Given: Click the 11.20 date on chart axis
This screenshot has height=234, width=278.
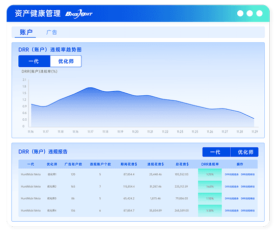Looking at the screenshot, I should point(135,132).
